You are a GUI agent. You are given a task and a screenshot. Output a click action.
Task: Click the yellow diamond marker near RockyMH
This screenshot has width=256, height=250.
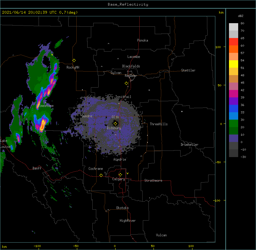[74, 61]
